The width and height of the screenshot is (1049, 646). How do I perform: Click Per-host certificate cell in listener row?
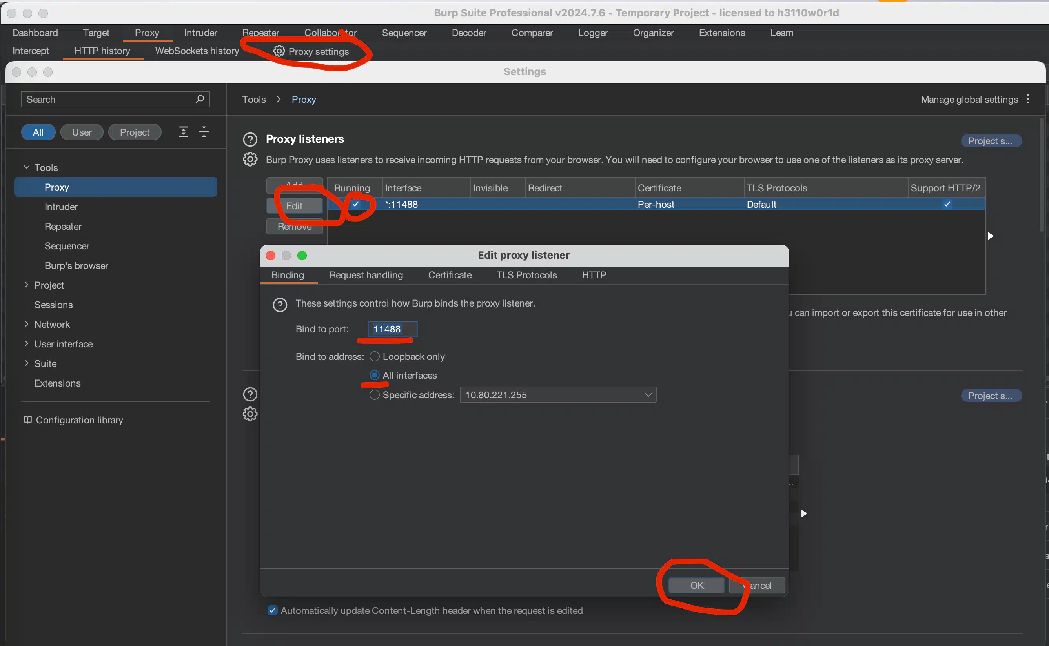tap(688, 204)
